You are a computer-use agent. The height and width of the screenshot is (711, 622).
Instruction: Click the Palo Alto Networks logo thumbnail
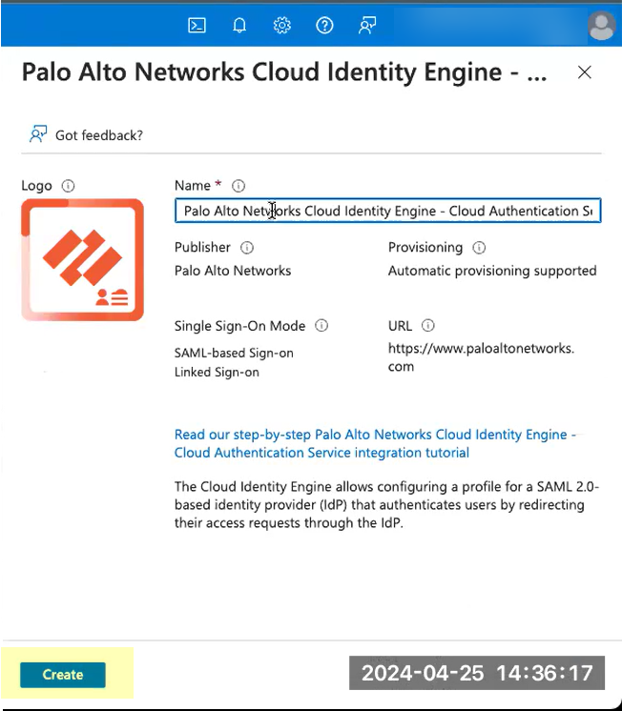(x=82, y=259)
